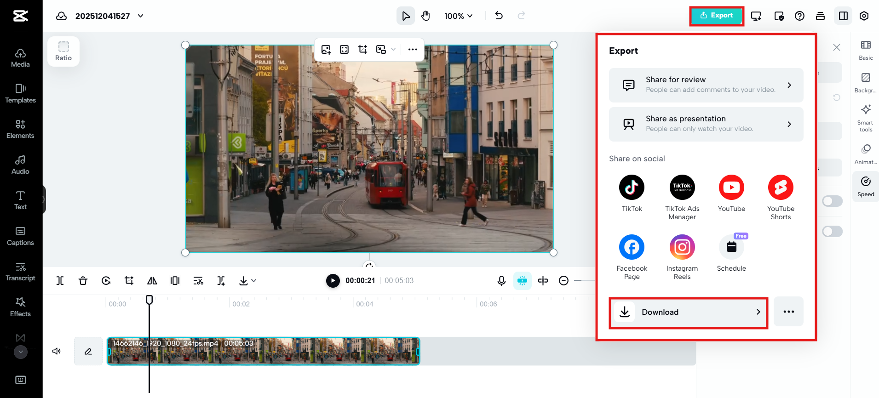Open more export options ellipsis
The width and height of the screenshot is (879, 398).
(x=788, y=312)
